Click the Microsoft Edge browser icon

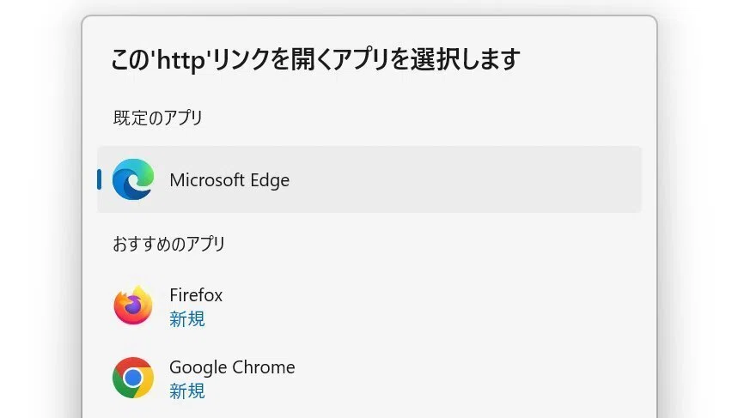click(133, 179)
